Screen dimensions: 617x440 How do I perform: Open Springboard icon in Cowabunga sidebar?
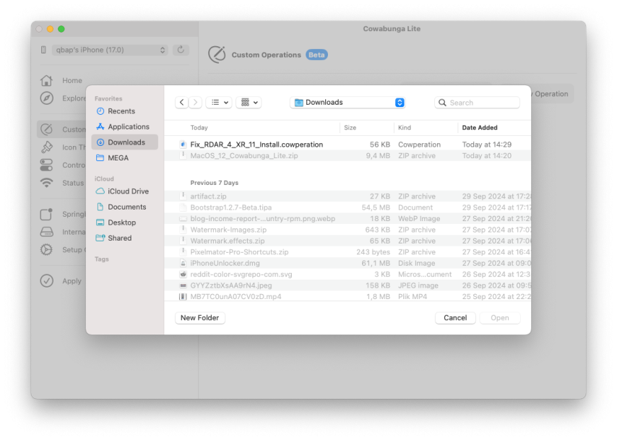(46, 214)
